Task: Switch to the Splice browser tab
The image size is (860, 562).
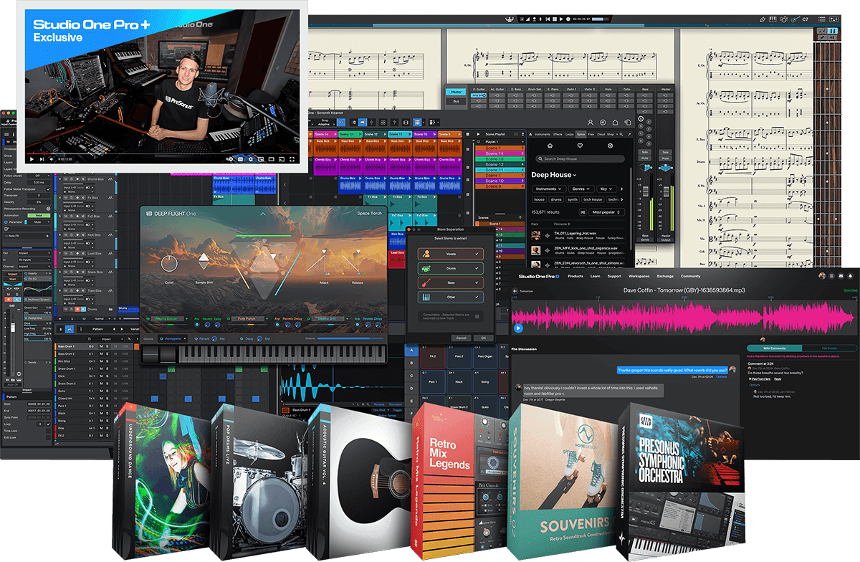Action: click(x=580, y=134)
